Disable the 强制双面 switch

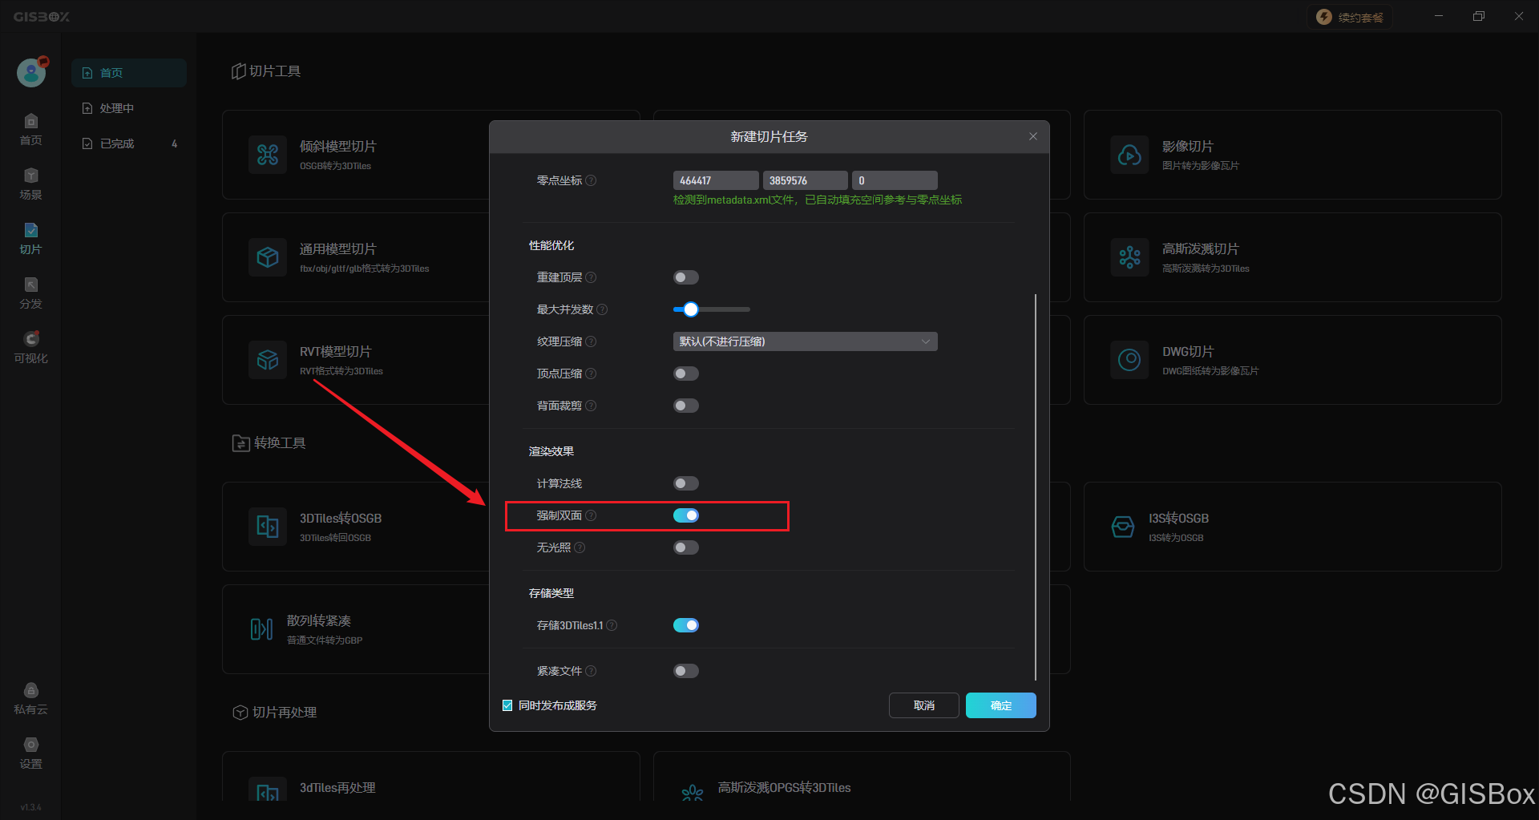coord(686,515)
